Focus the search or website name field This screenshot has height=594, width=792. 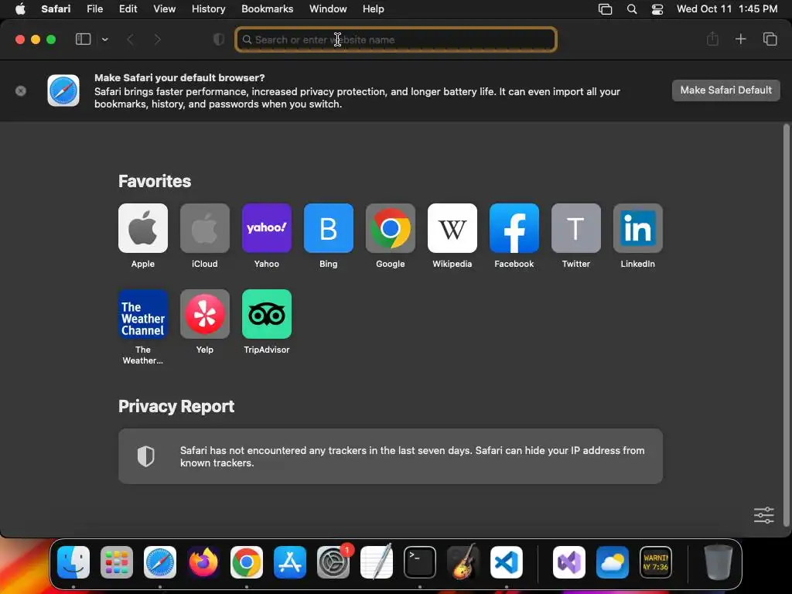click(396, 39)
